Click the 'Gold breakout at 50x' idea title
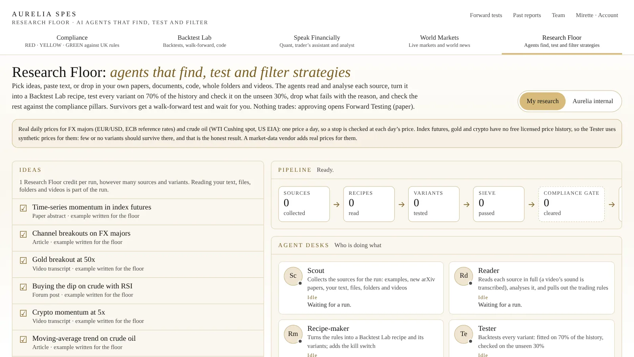Viewport: 634px width, 357px height. coord(64,259)
